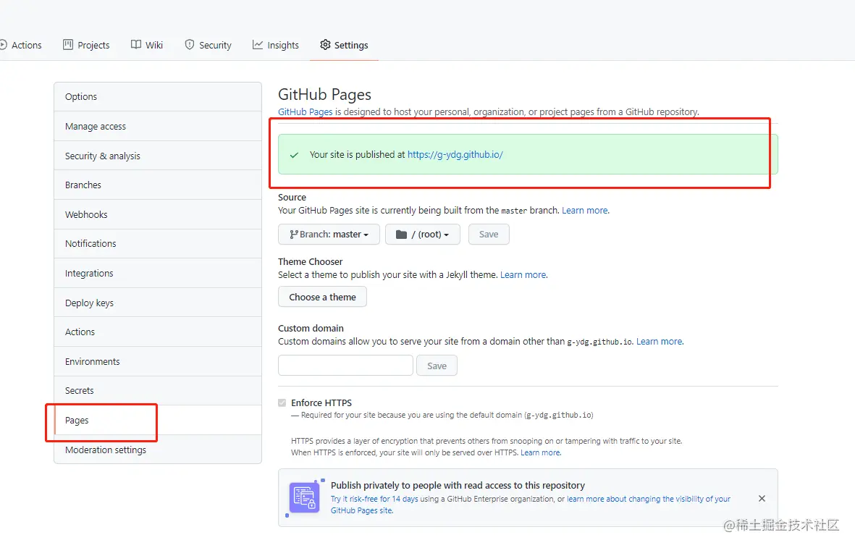Open Secrets settings
This screenshot has height=548, width=855.
(x=158, y=391)
